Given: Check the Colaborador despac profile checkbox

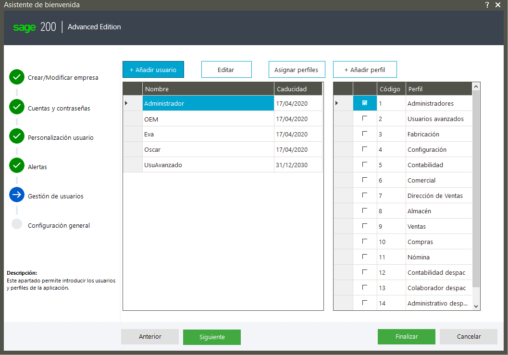Looking at the screenshot, I should tap(364, 287).
